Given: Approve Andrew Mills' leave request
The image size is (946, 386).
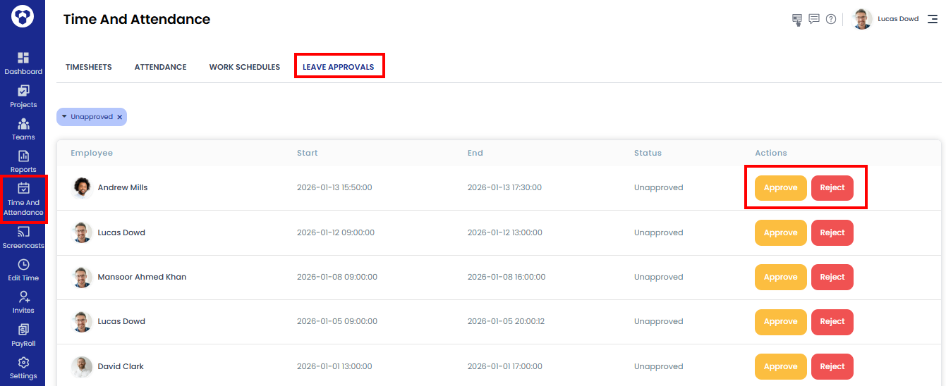Looking at the screenshot, I should (x=780, y=188).
